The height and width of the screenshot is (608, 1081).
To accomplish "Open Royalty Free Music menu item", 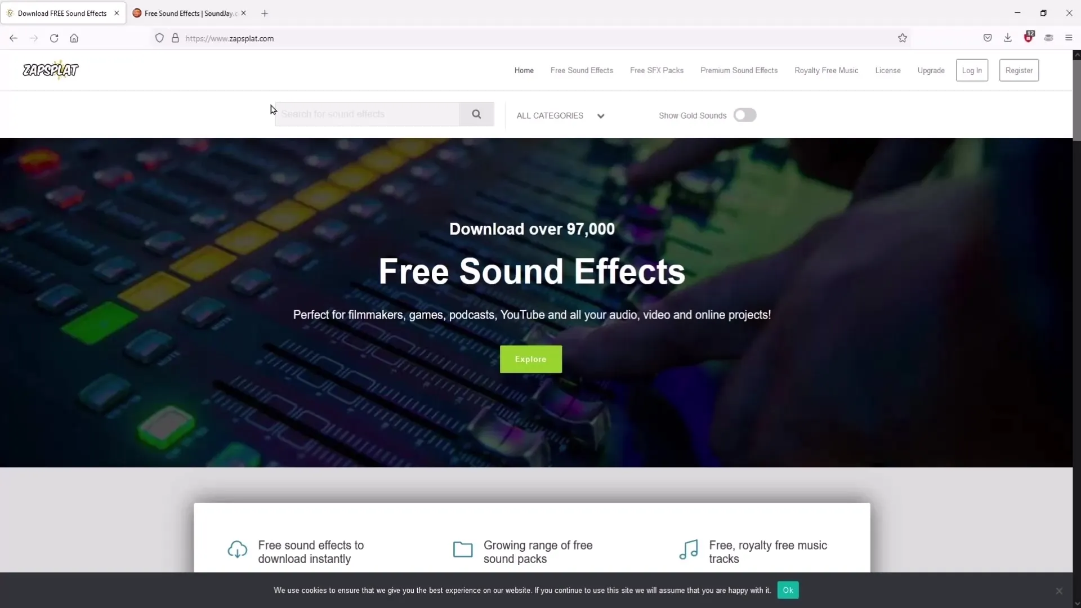I will point(826,70).
